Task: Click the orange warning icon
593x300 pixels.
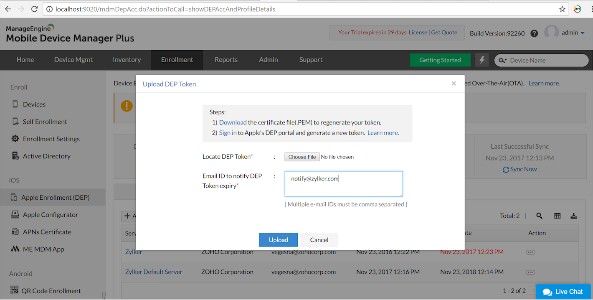Action: [x=127, y=106]
